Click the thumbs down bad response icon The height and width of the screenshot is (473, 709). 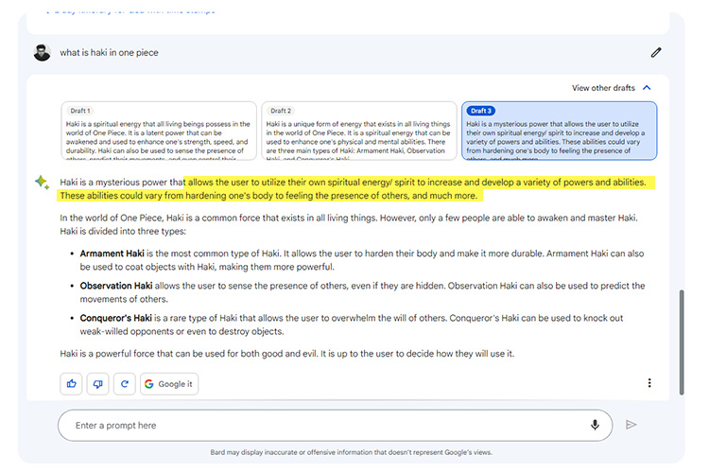point(97,384)
